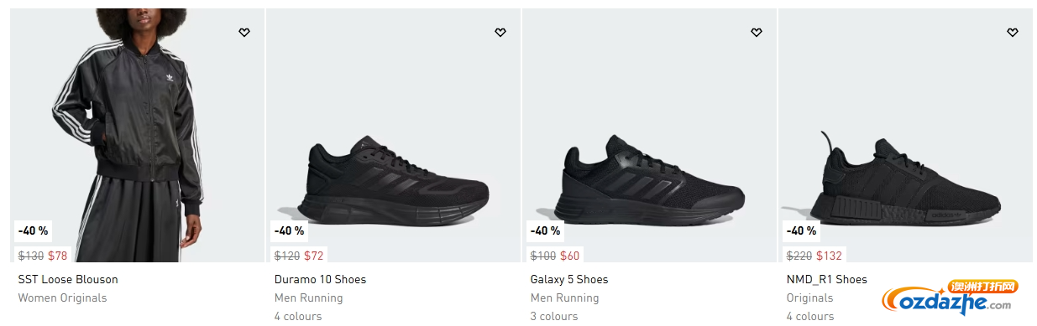Select the 3 colours text under Galaxy 5
This screenshot has height=326, width=1037.
[554, 316]
